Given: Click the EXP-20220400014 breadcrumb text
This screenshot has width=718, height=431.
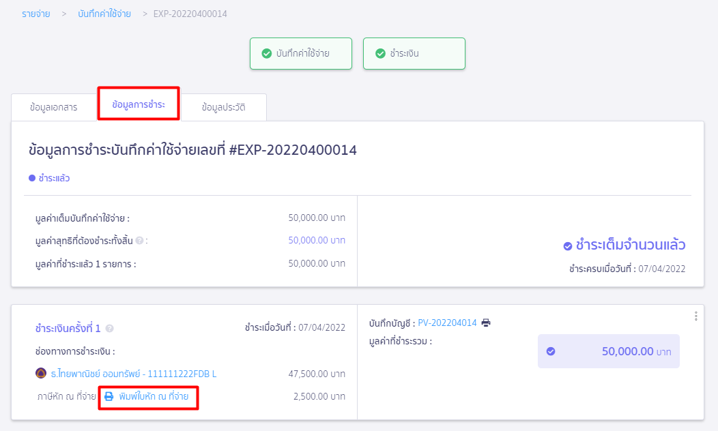Looking at the screenshot, I should click(x=190, y=14).
